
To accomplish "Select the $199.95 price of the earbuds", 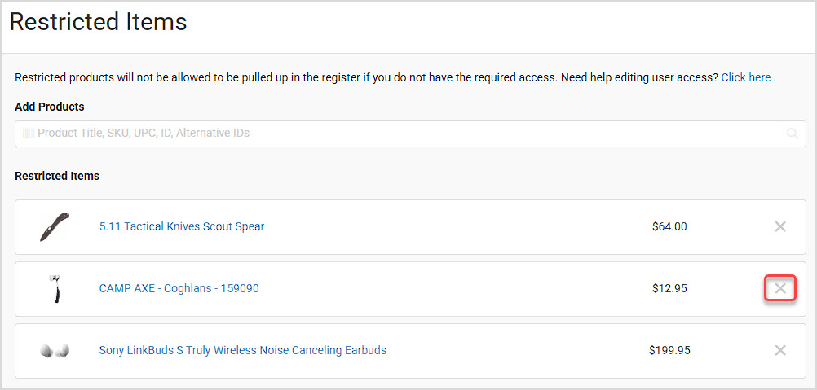I will (669, 350).
